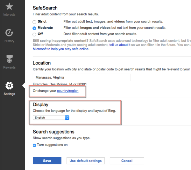The width and height of the screenshot is (191, 170).
Task: Choose the Moderate SafeSearch radio button
Action: tap(34, 28)
